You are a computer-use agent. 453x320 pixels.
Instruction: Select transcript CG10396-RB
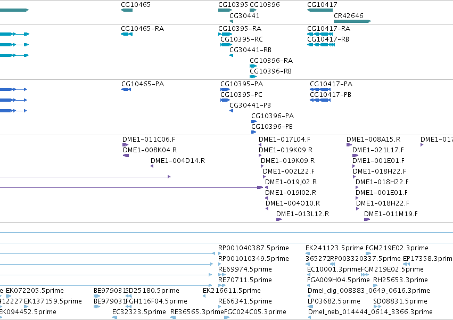tap(271, 71)
